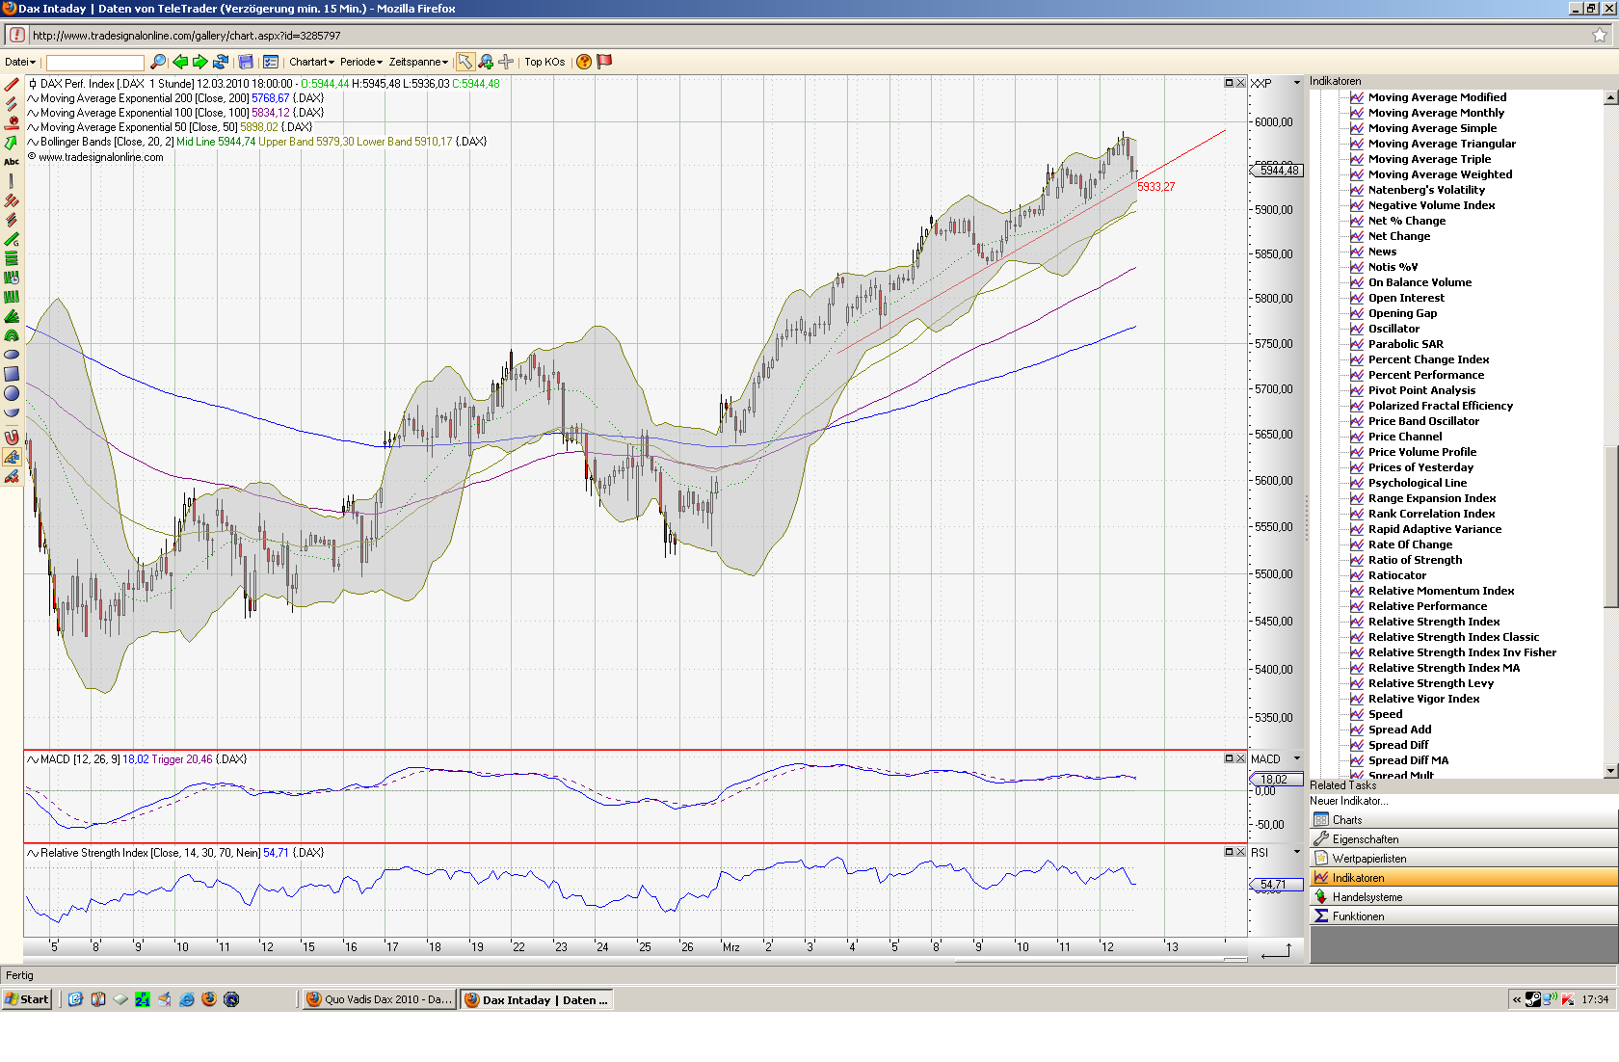Maximize the main chart pane
Image resolution: width=1619 pixels, height=1062 pixels.
[x=1229, y=83]
